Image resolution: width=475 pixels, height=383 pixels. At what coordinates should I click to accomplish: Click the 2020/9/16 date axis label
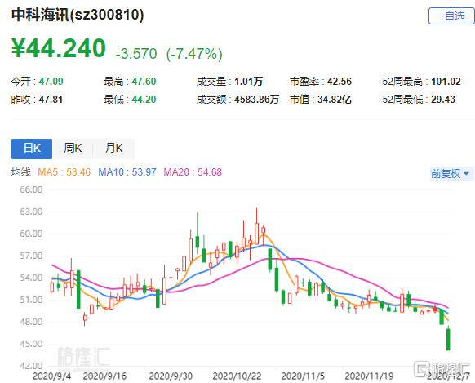pyautogui.click(x=104, y=376)
